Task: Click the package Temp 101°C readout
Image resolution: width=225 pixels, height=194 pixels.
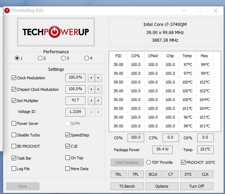Action: point(205,149)
